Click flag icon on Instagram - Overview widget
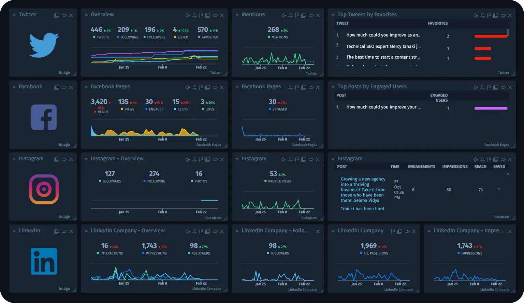524x303 pixels. tap(201, 159)
